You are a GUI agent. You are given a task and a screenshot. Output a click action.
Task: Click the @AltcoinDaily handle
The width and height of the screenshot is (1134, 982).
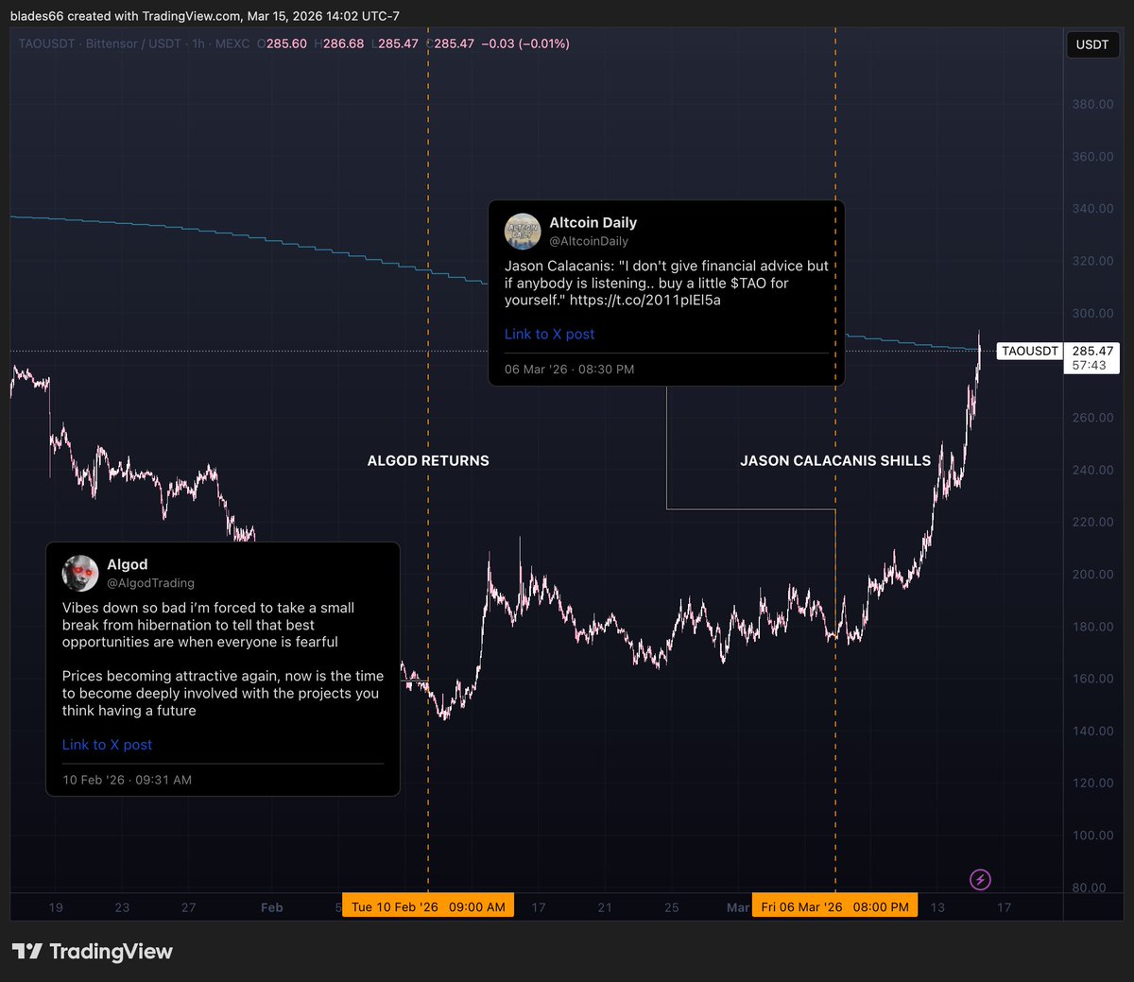coord(589,241)
